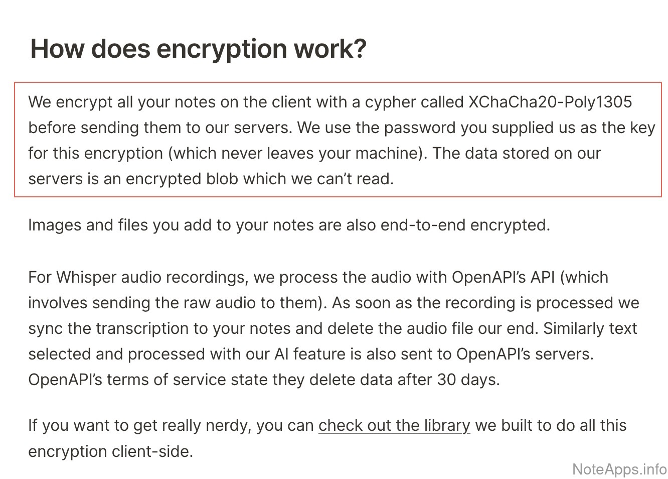Click the "Images and files" paragraph
Image resolution: width=668 pixels, height=479 pixels.
(289, 224)
